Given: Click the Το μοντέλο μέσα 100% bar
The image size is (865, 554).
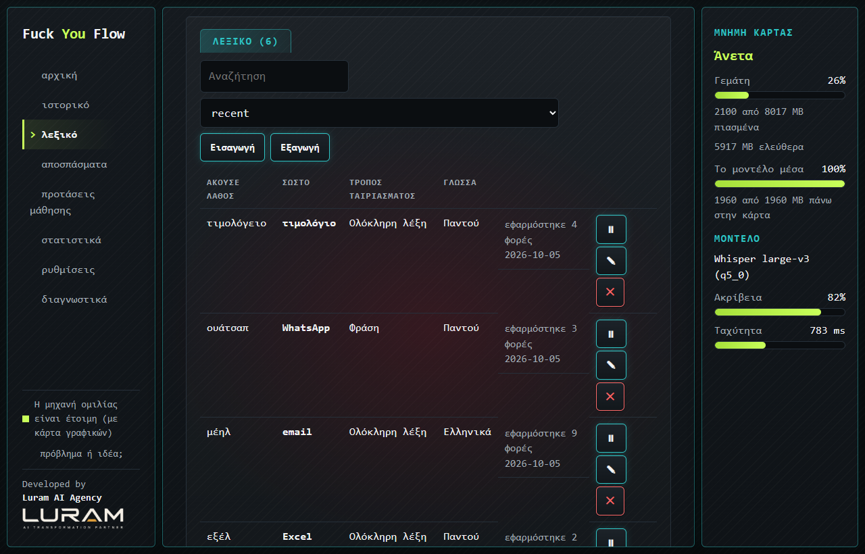Looking at the screenshot, I should click(x=780, y=184).
